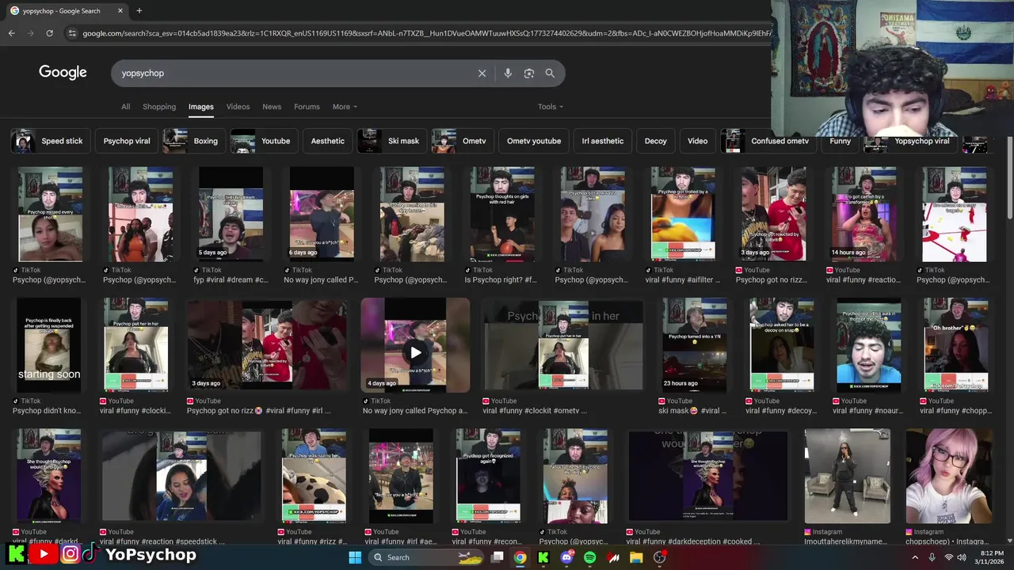Close the yopsychop Google Search tab

(x=120, y=11)
